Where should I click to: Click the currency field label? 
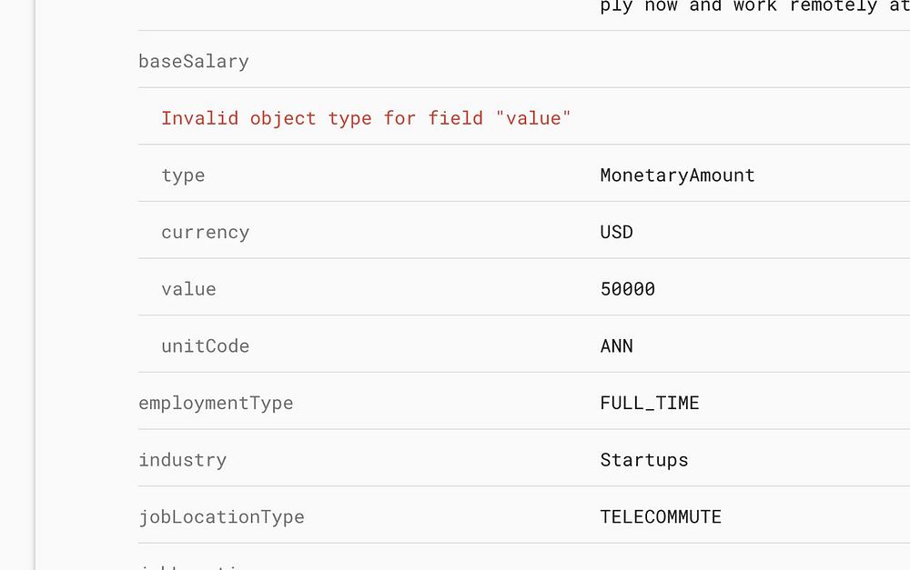205,232
